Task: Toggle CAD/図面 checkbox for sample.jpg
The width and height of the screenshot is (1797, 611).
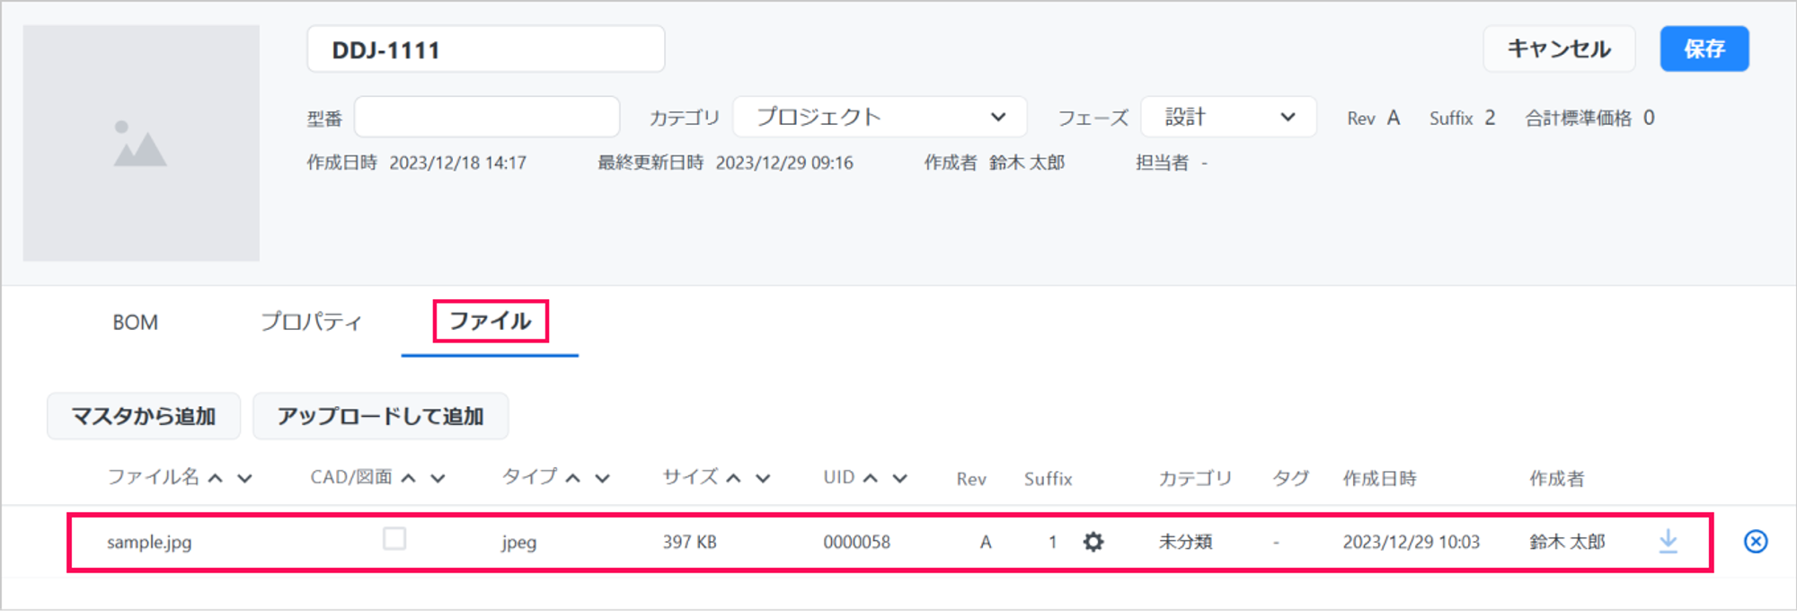Action: tap(394, 539)
